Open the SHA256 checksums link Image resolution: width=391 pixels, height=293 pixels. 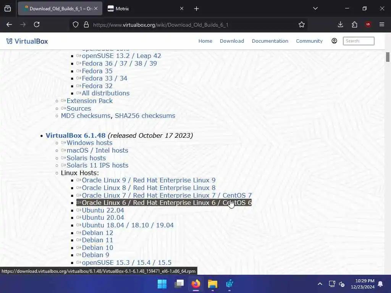click(145, 116)
